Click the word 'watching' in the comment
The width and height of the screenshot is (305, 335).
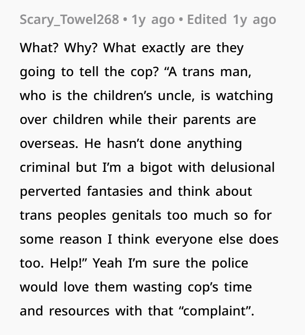244,96
